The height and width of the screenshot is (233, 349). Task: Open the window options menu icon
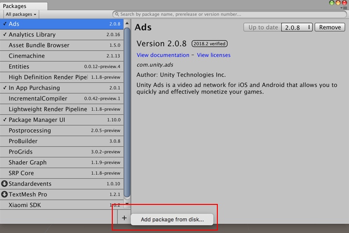pos(344,8)
